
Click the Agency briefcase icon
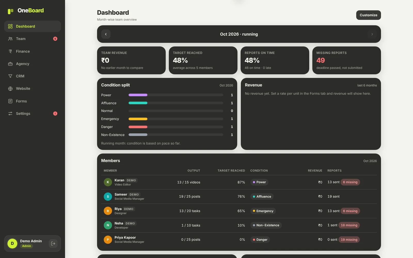[x=10, y=64]
